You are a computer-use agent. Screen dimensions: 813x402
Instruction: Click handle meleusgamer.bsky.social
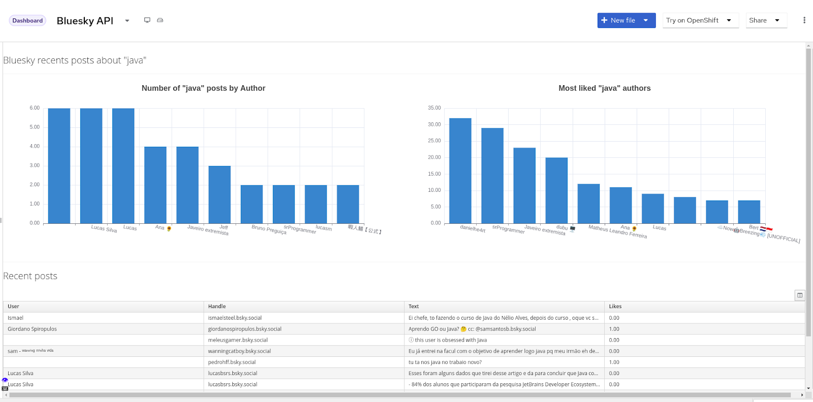[238, 340]
